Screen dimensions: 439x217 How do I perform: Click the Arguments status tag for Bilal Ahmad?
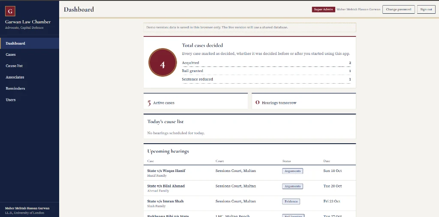[292, 186]
